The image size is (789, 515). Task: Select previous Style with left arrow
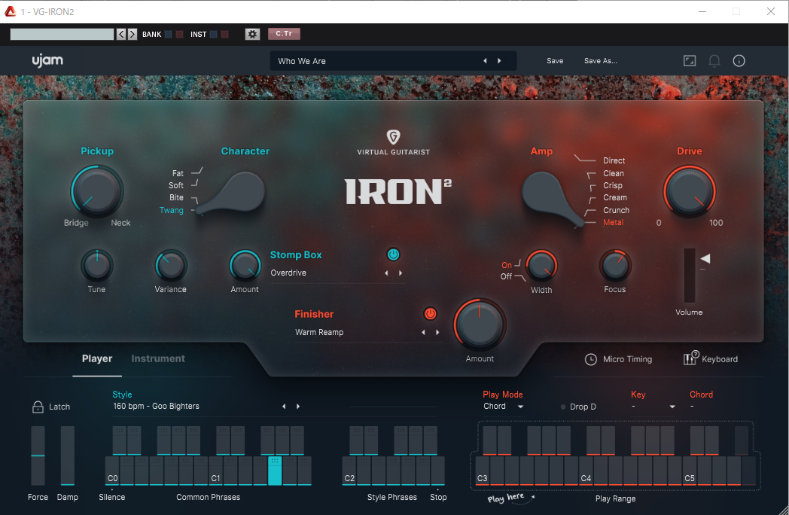(284, 407)
